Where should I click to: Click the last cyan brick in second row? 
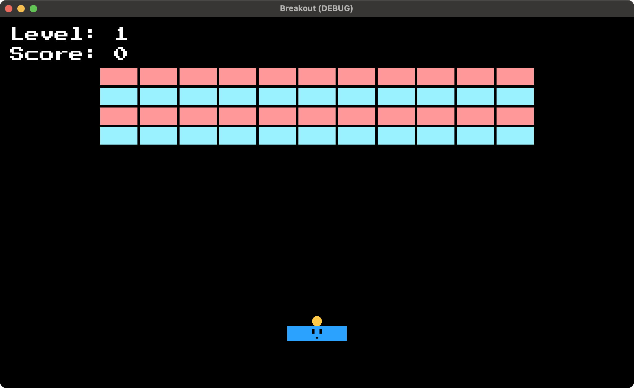(x=515, y=96)
